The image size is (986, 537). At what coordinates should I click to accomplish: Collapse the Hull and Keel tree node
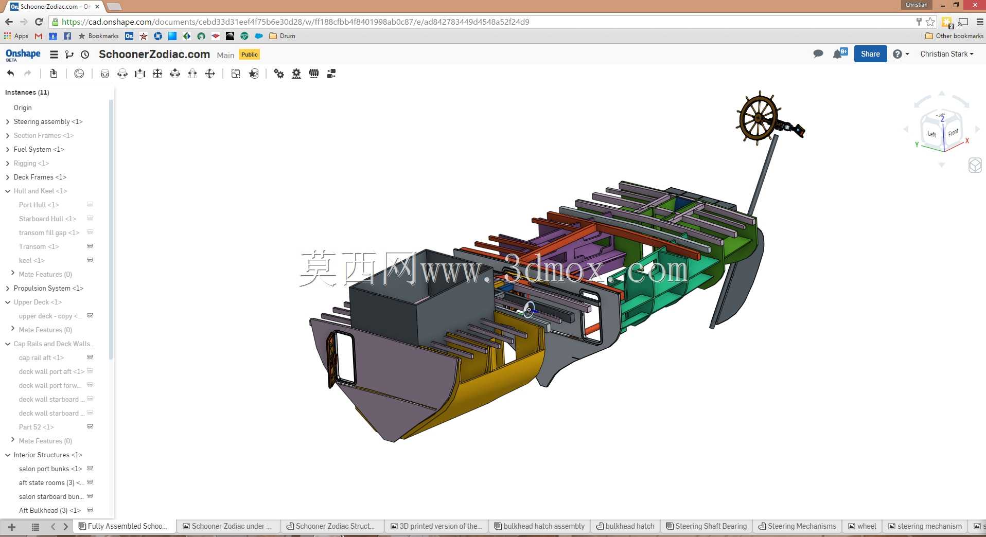[x=8, y=191]
